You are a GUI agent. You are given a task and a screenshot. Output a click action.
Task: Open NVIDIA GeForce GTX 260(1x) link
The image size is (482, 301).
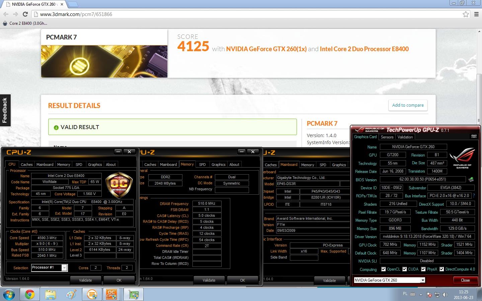266,49
